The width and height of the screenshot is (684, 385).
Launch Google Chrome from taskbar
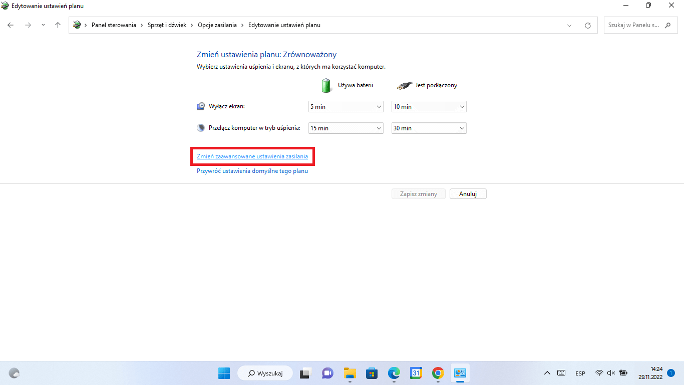pyautogui.click(x=438, y=373)
